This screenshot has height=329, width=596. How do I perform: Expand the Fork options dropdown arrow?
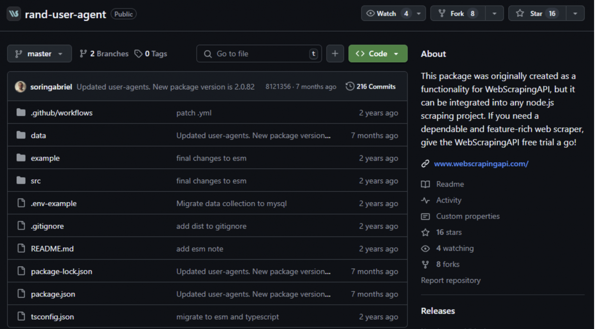coord(494,13)
